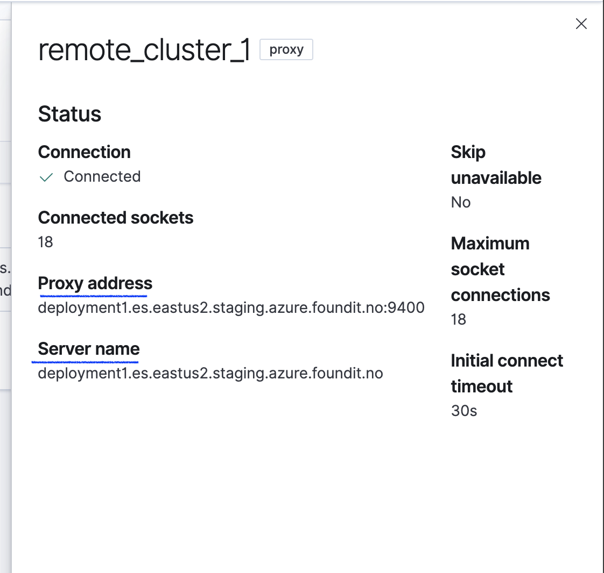Expand the Initial connect timeout entry
Image resolution: width=604 pixels, height=573 pixels.
(x=507, y=373)
